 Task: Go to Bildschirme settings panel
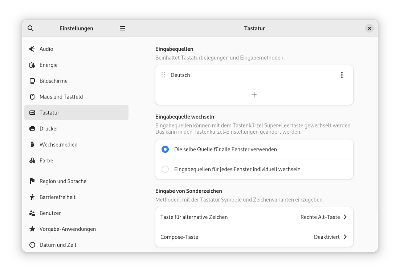point(53,81)
